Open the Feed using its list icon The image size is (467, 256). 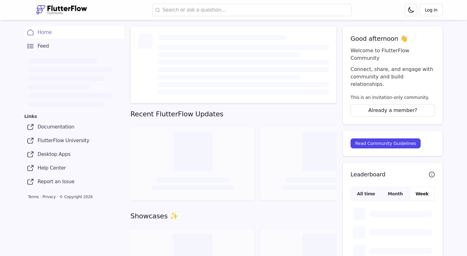click(x=30, y=46)
